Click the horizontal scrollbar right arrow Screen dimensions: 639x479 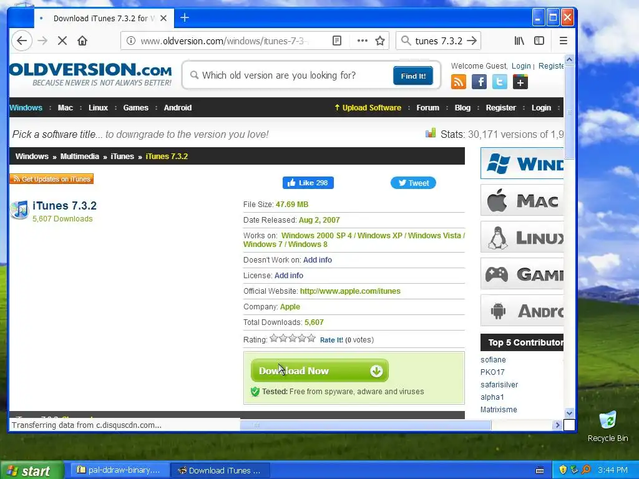coord(557,425)
